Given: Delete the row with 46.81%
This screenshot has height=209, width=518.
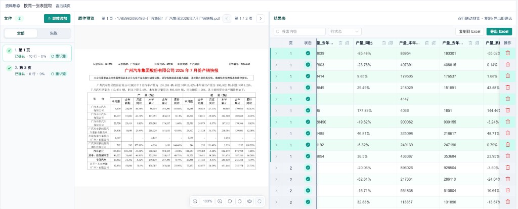Looking at the screenshot, I should coord(508,133).
